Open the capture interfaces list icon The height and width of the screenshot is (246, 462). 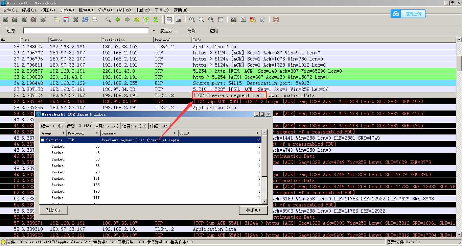[x=5, y=20]
